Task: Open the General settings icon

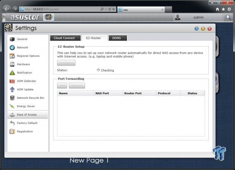Action: tap(12, 39)
